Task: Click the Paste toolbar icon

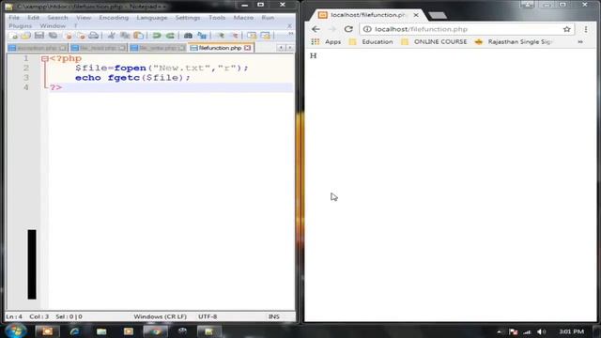Action: (x=138, y=36)
